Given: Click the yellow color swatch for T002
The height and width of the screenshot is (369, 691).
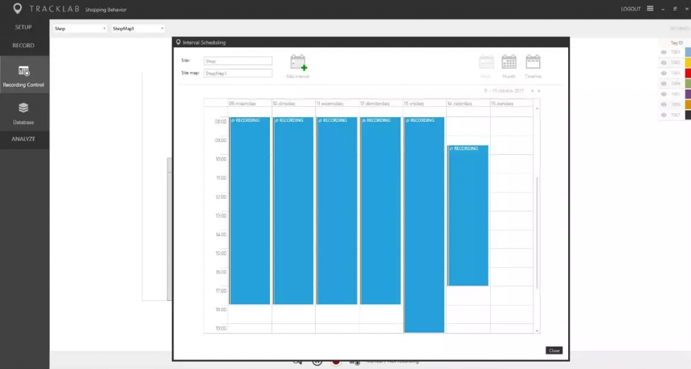Looking at the screenshot, I should click(x=688, y=63).
